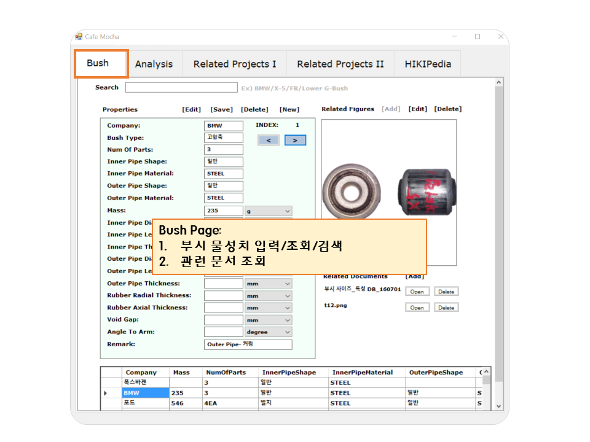Create a record with [New]
The height and width of the screenshot is (442, 590).
pos(289,109)
